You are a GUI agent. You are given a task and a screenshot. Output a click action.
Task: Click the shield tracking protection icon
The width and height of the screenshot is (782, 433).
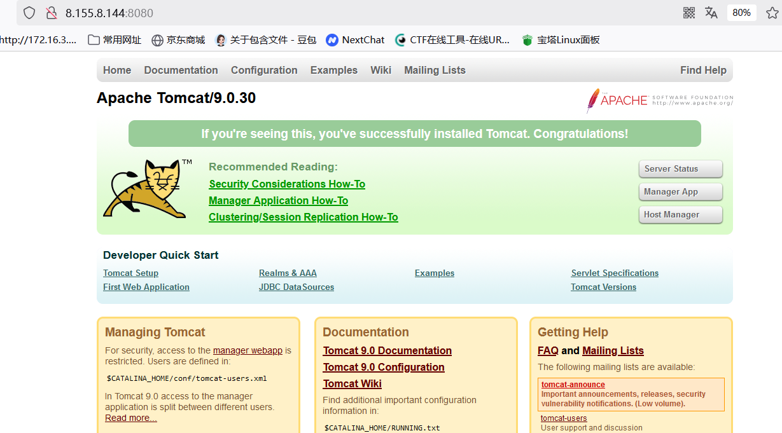tap(29, 13)
